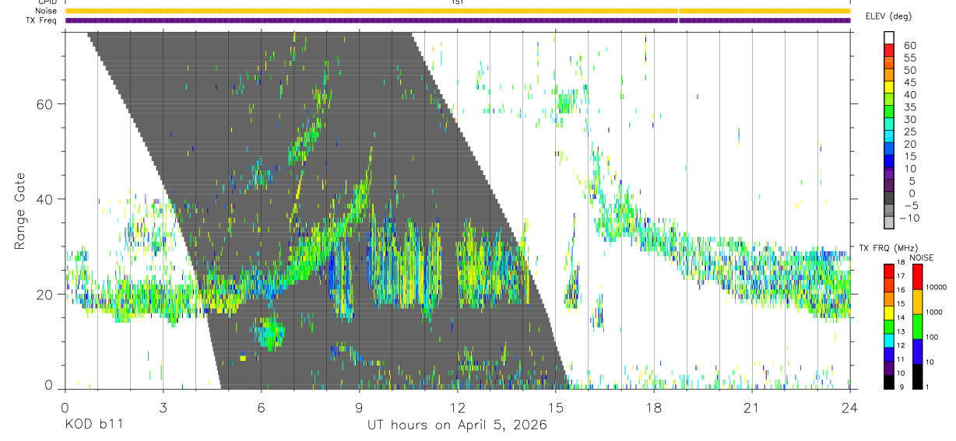The width and height of the screenshot is (956, 441).
Task: Pick the orange 45–50 elevation swatch
Action: pyautogui.click(x=890, y=75)
